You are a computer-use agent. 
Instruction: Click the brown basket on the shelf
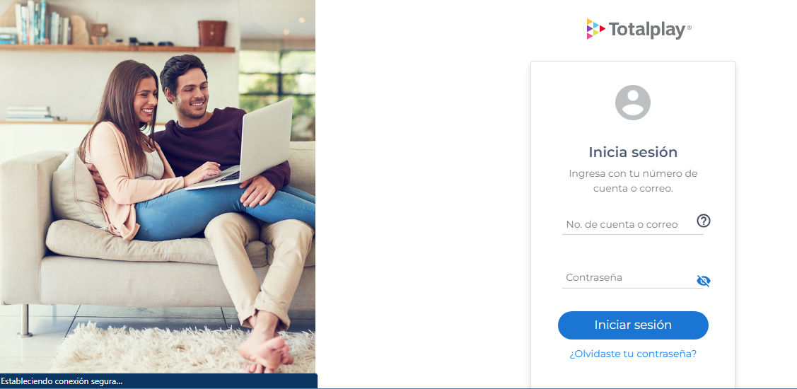[x=212, y=33]
